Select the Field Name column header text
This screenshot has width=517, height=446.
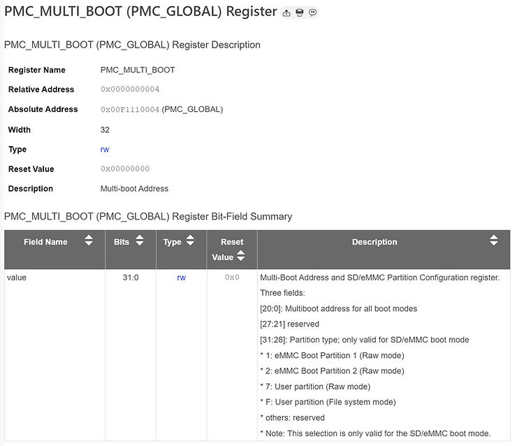click(45, 242)
